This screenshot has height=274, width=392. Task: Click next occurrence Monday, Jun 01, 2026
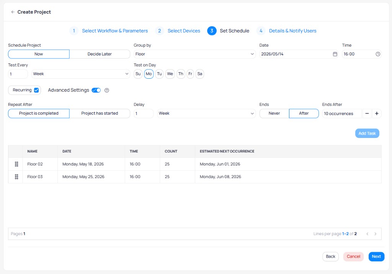[x=220, y=164]
